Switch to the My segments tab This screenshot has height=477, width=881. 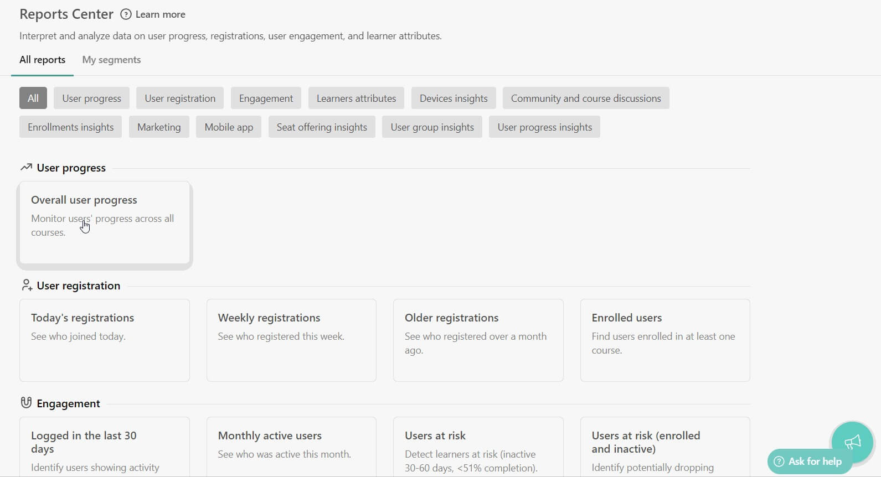coord(111,60)
